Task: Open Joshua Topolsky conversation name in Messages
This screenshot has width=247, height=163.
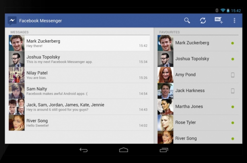Action: click(43, 57)
